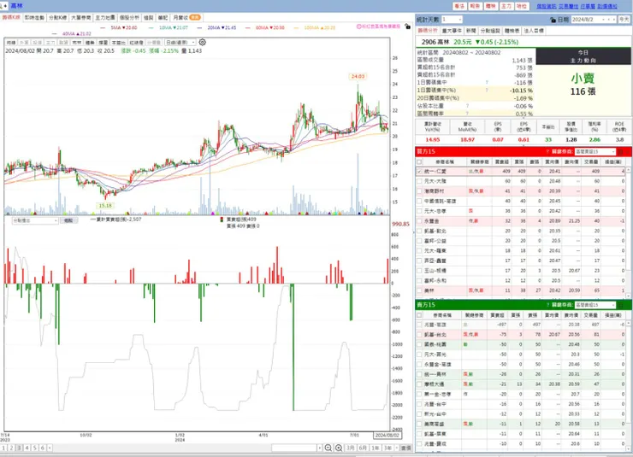Viewport: 633px width, 457px height.
Task: Zoom in with the plus magnifier
Action: tap(339, 448)
